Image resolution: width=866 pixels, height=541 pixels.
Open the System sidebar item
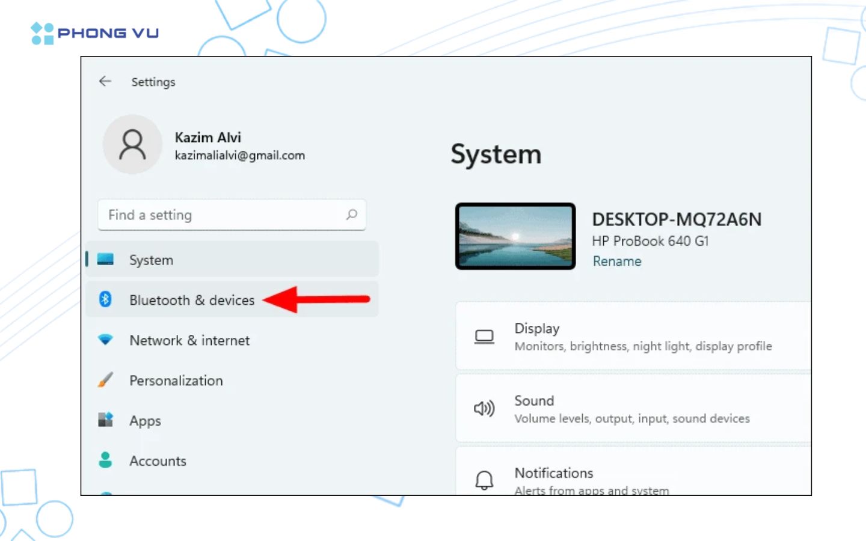click(x=151, y=260)
